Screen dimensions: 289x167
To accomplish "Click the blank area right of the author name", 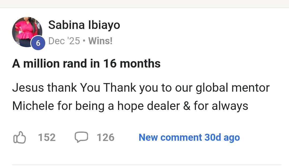I will click(201, 25).
